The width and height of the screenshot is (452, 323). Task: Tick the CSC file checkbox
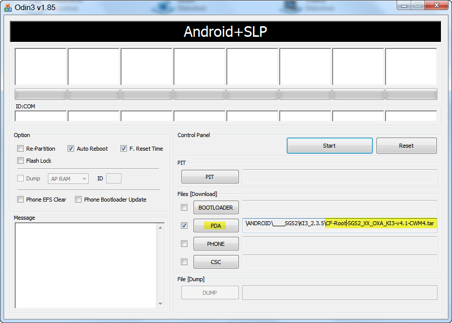184,262
